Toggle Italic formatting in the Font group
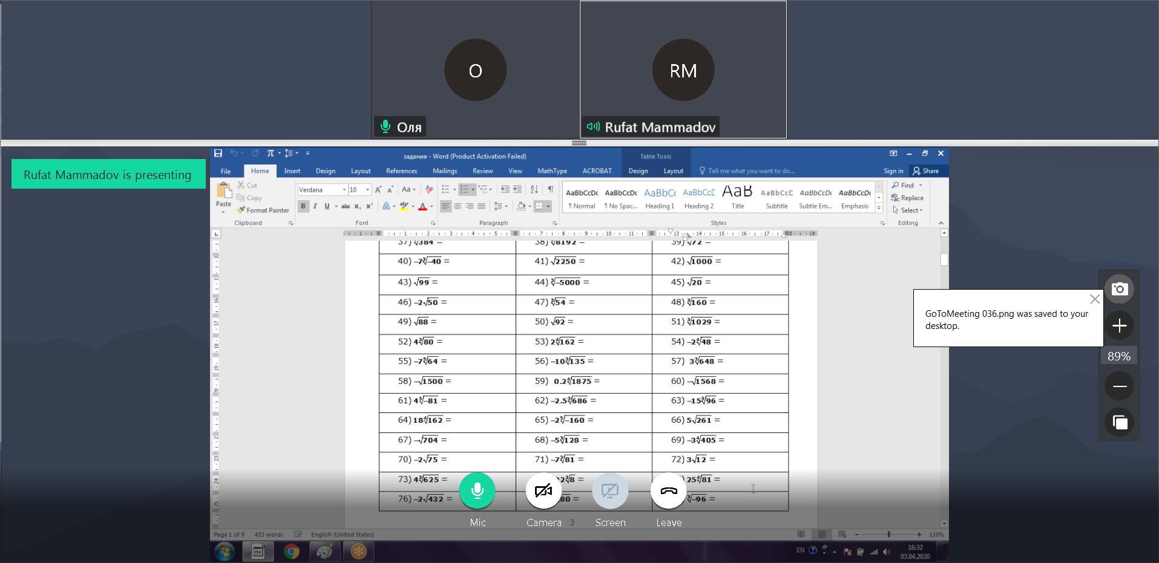This screenshot has width=1159, height=563. [315, 206]
